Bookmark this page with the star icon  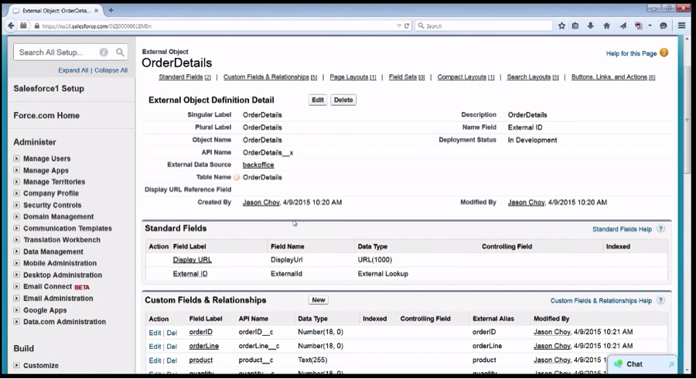point(561,26)
